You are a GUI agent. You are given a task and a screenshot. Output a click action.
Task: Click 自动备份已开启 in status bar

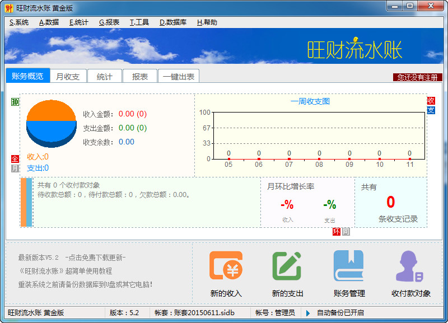point(340,313)
